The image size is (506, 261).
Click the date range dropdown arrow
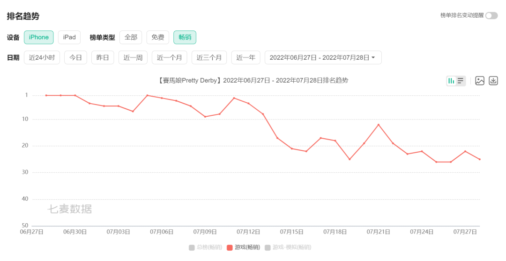pos(373,58)
